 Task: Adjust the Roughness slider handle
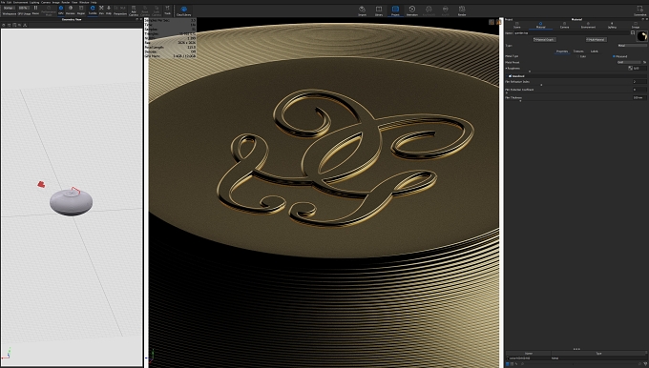(x=530, y=72)
